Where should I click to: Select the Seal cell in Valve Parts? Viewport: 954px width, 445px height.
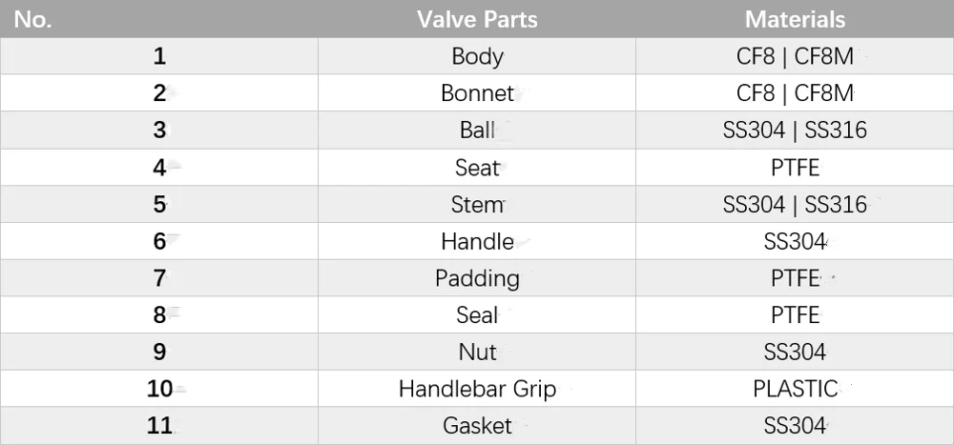pos(477,314)
